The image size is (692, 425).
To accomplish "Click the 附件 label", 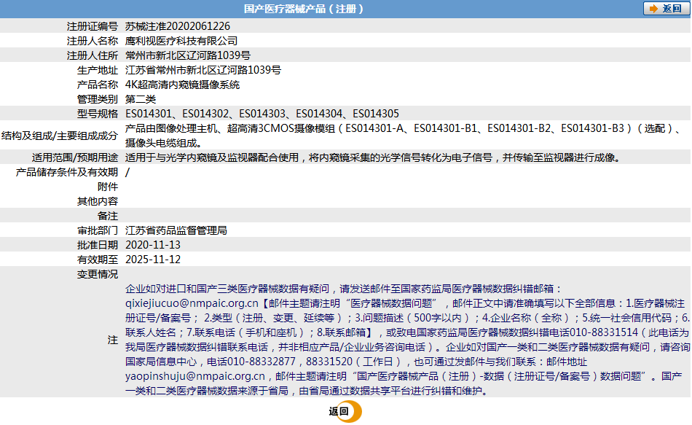I will click(108, 187).
